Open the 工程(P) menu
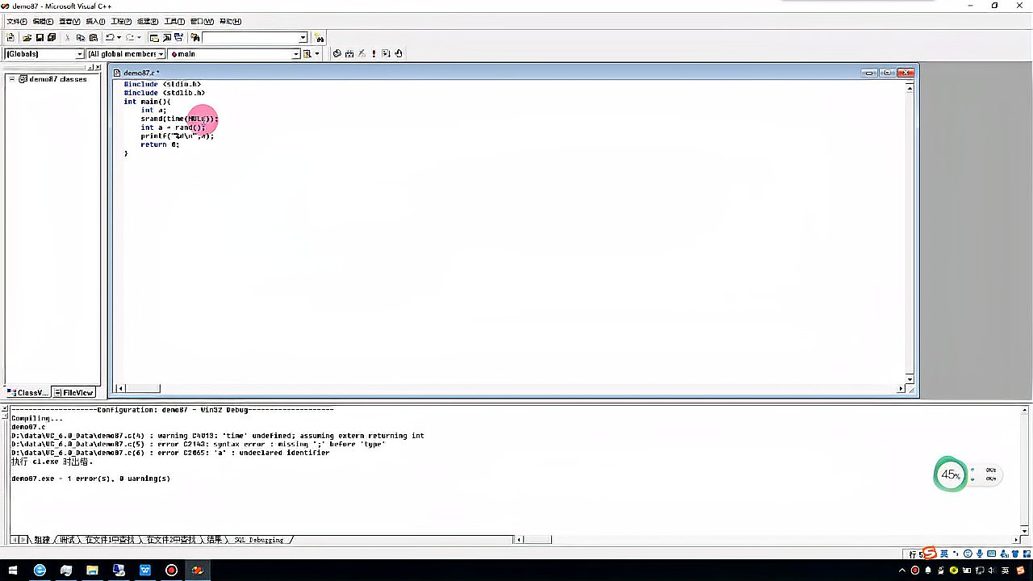 click(121, 21)
